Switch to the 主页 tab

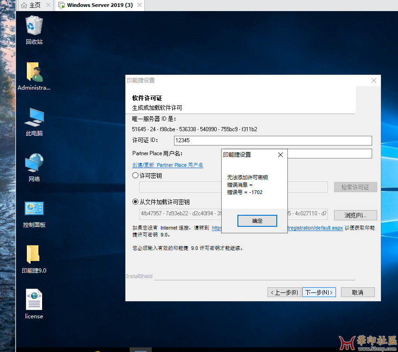(x=35, y=5)
